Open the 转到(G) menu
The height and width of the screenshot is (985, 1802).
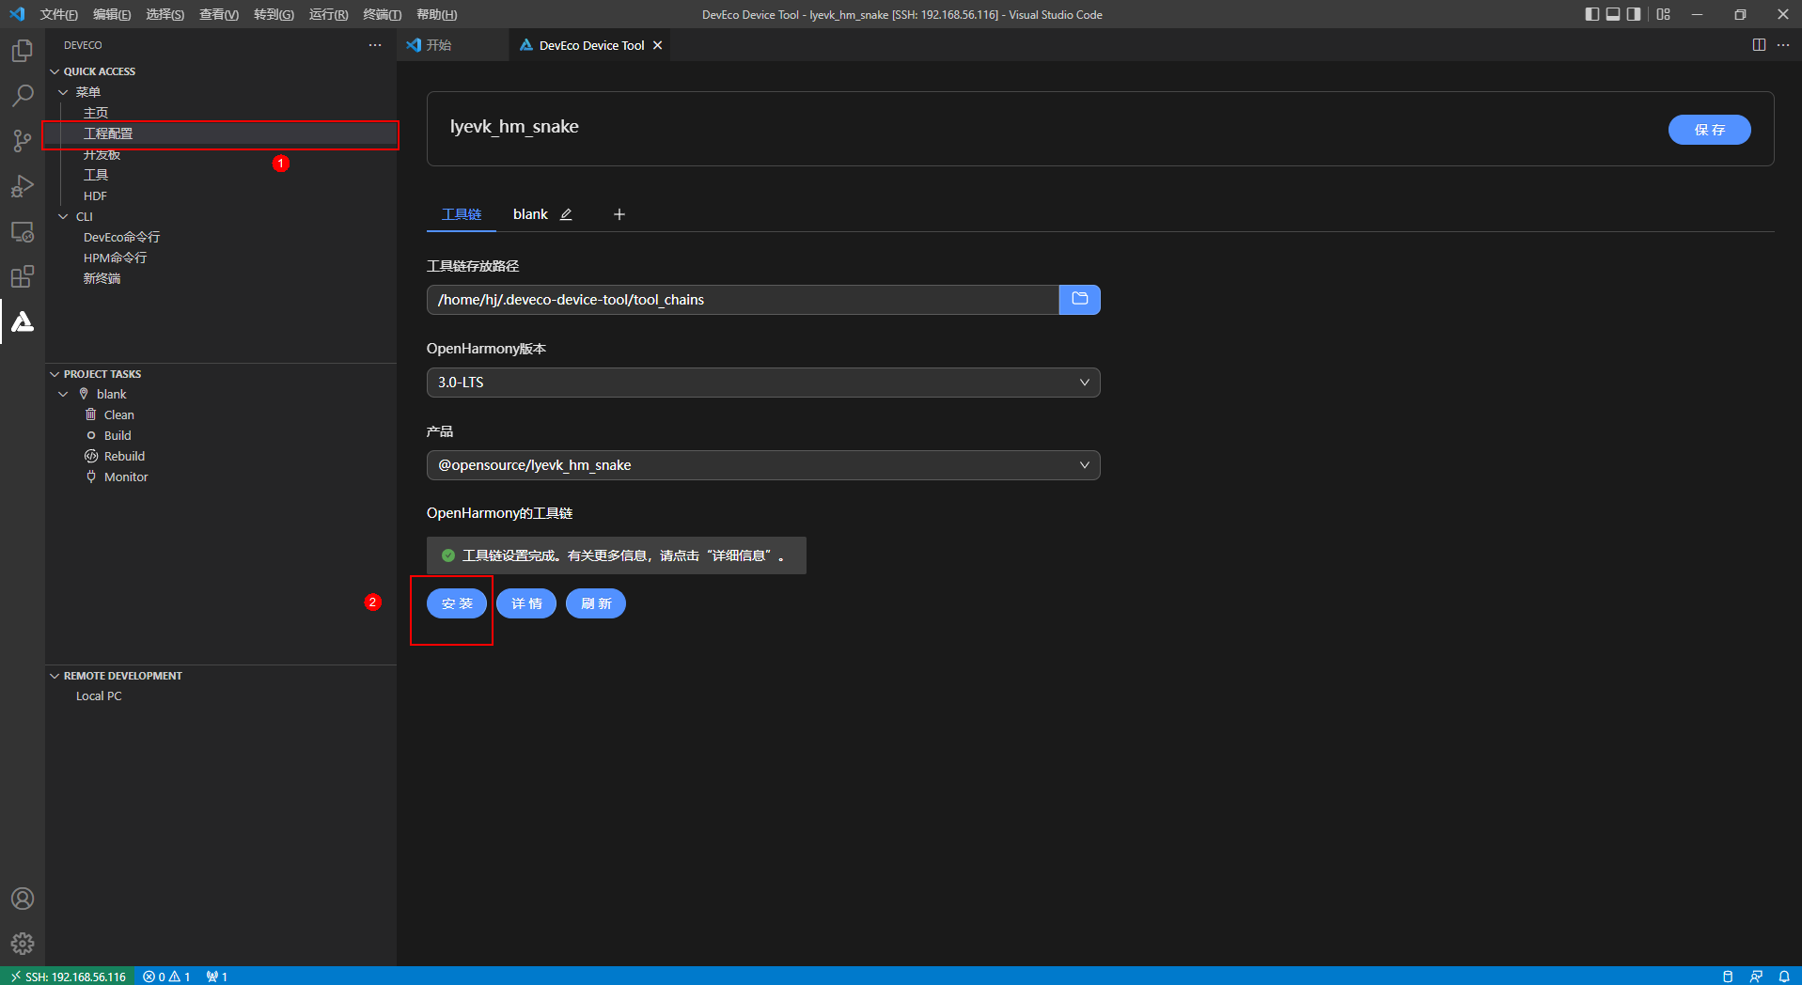coord(274,14)
